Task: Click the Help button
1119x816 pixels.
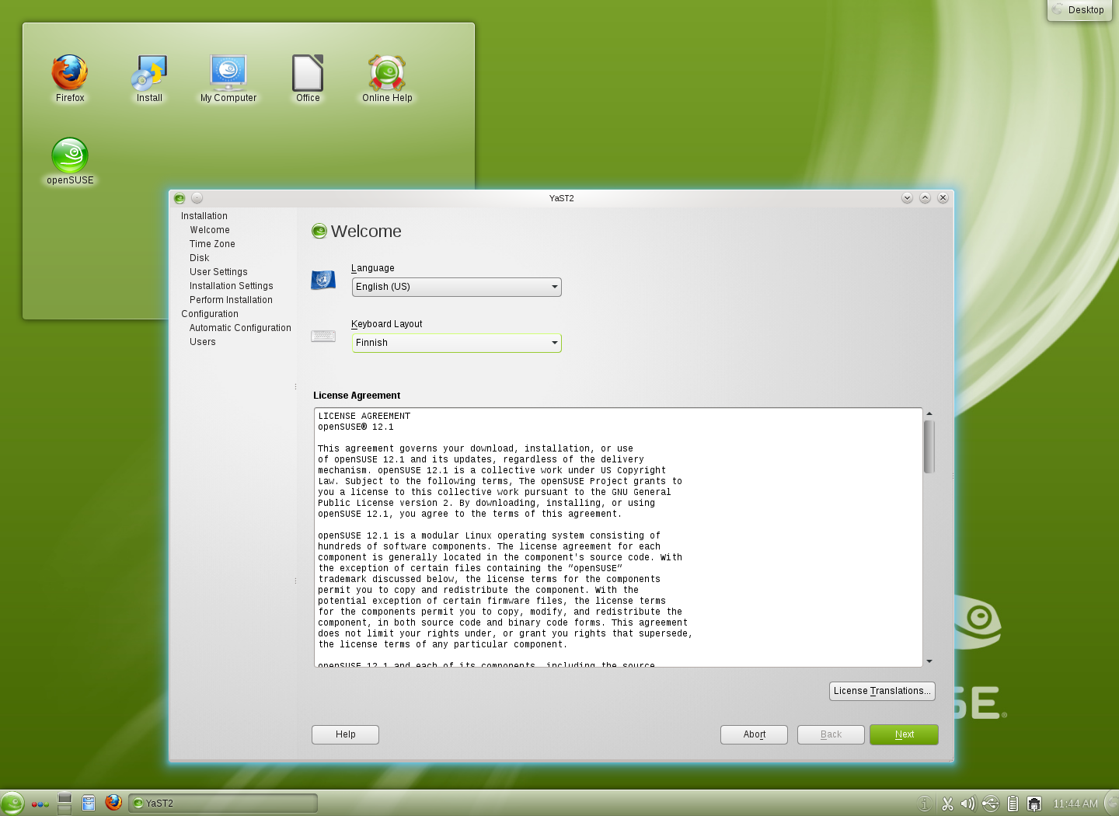Action: click(x=346, y=734)
